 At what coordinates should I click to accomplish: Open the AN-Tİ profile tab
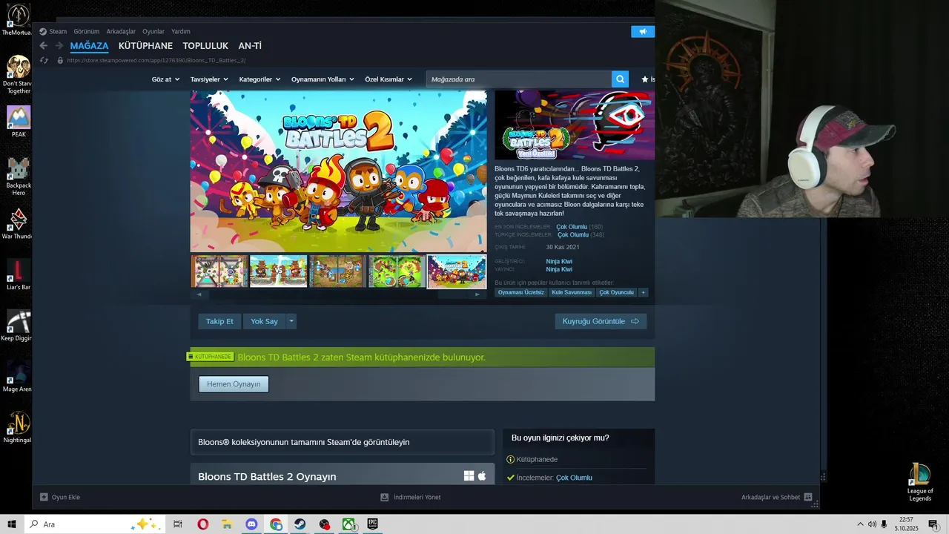tap(250, 46)
